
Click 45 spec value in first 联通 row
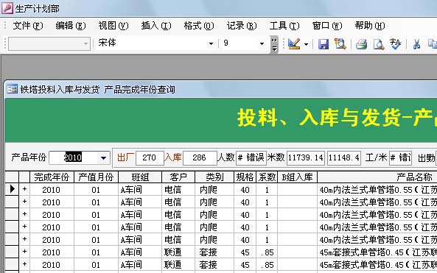click(245, 252)
